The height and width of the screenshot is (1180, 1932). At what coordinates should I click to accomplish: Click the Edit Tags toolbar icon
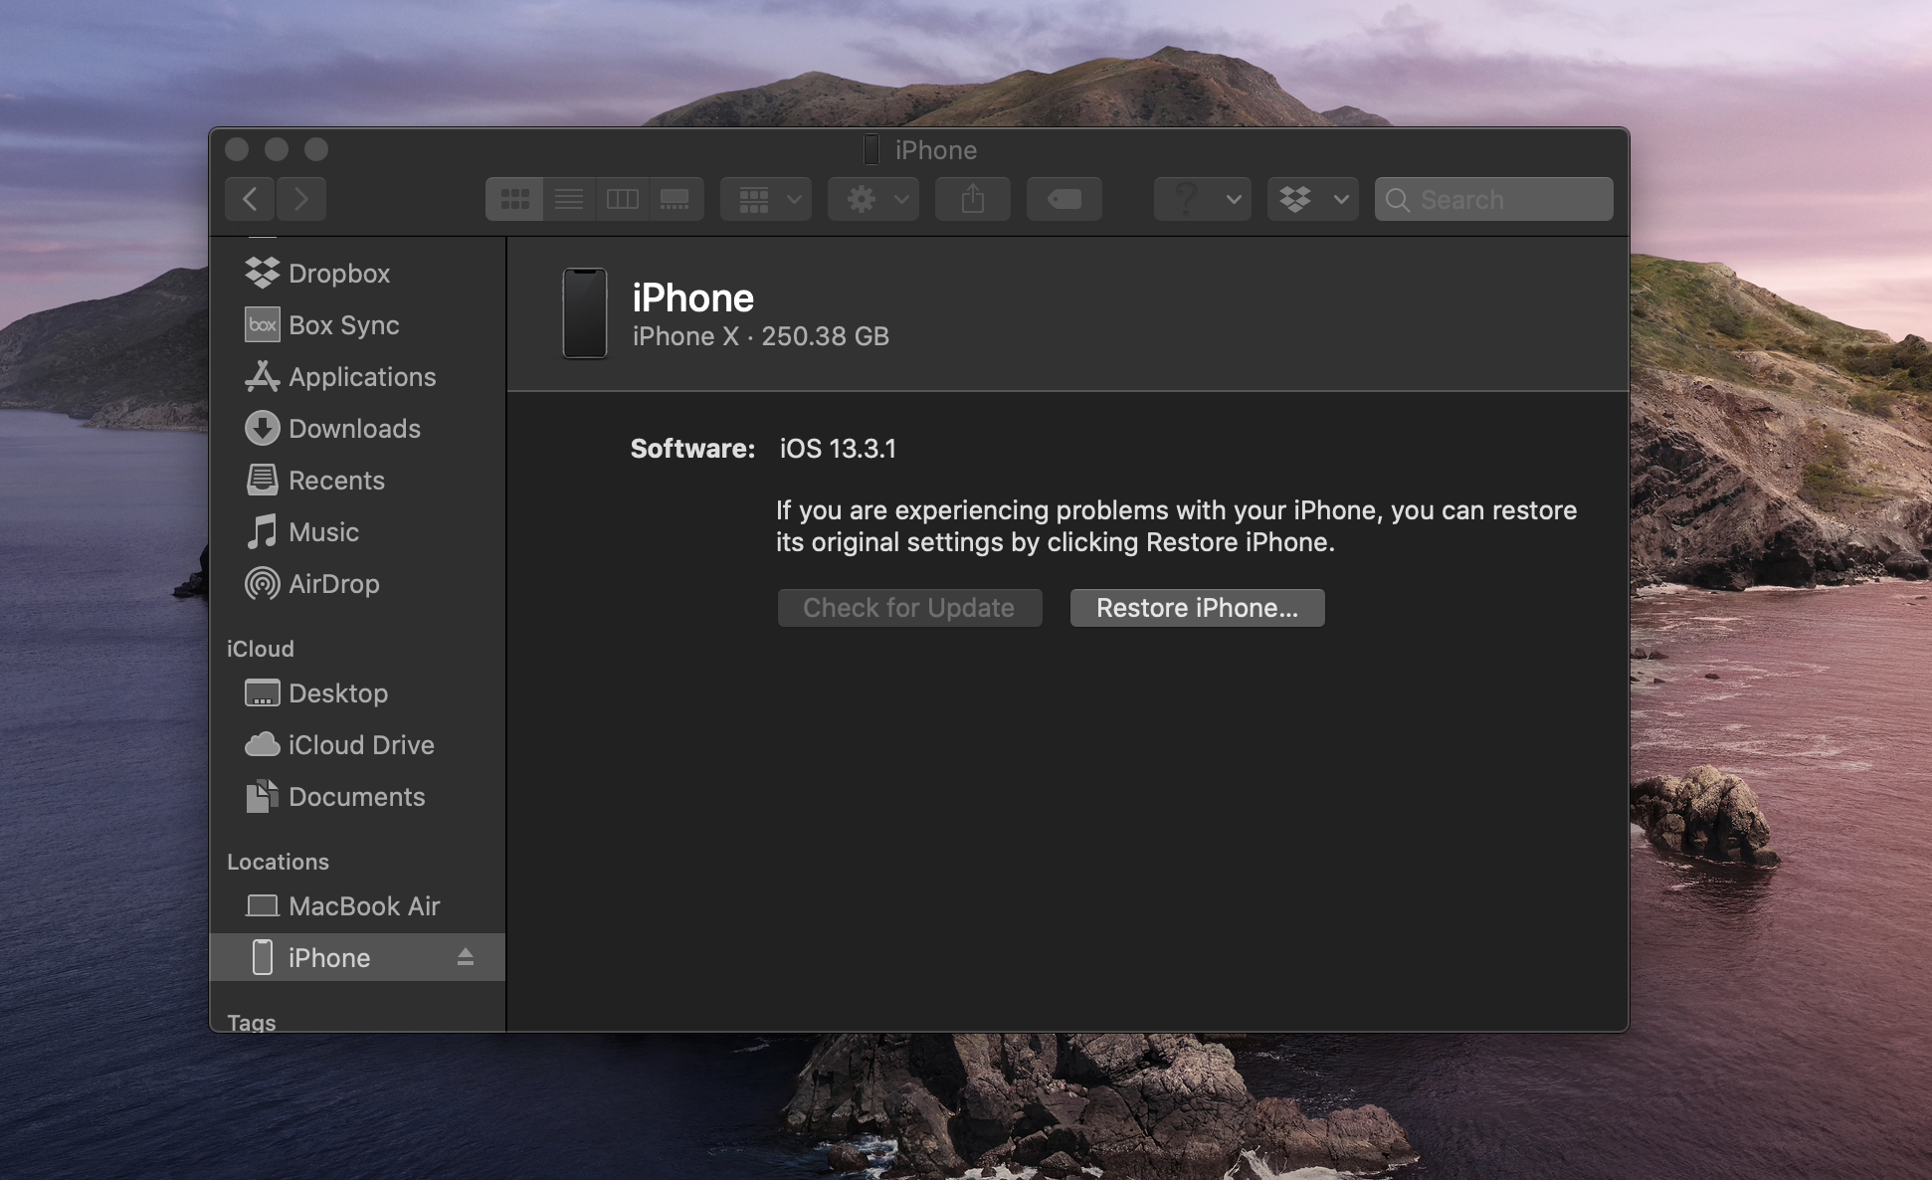(1063, 200)
